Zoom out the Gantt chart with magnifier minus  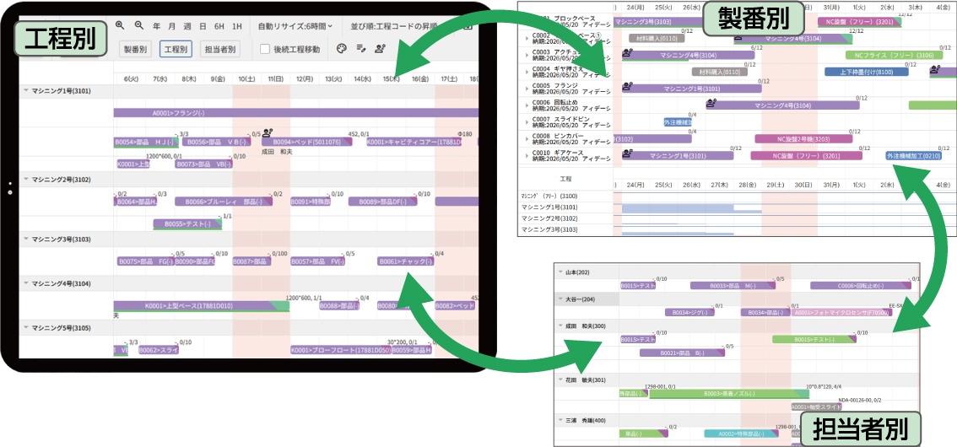click(138, 25)
